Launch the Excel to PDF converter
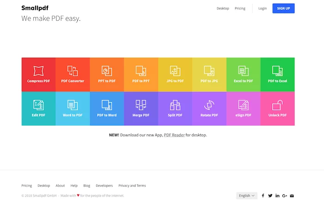 point(243,74)
